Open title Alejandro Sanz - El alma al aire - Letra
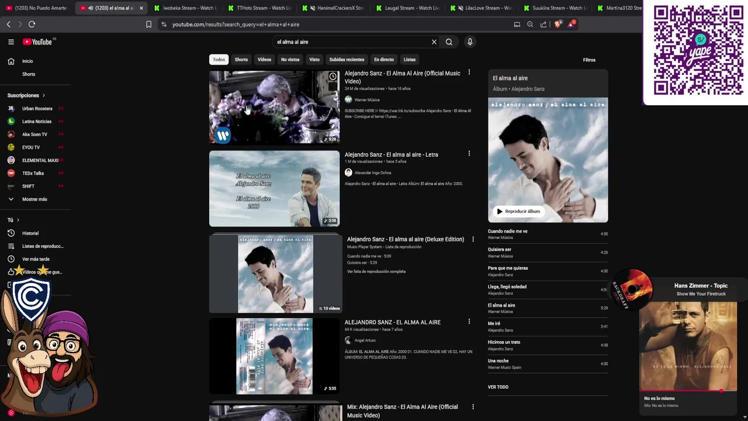 391,155
